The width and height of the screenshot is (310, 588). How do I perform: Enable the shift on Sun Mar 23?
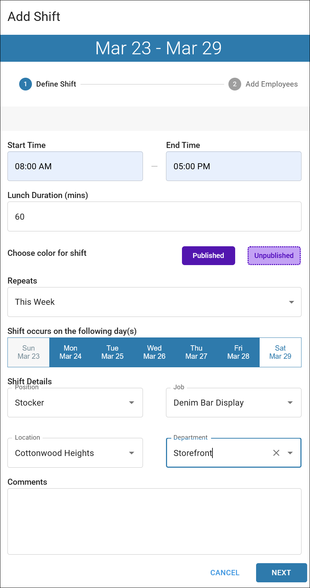point(28,352)
